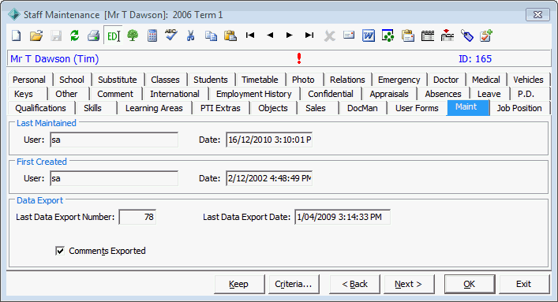Screen dimensions: 558x302
Task: Click the black table grid icon
Action: pyautogui.click(x=428, y=35)
